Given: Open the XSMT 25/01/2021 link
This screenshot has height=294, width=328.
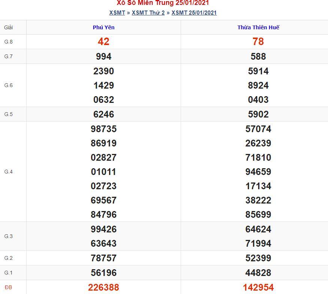Looking at the screenshot, I should click(194, 13).
